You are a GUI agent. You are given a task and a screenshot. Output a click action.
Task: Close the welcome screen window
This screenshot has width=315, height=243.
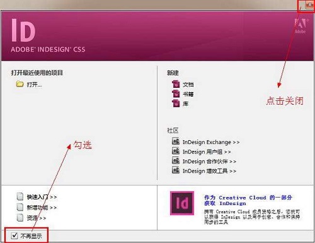pos(309,5)
